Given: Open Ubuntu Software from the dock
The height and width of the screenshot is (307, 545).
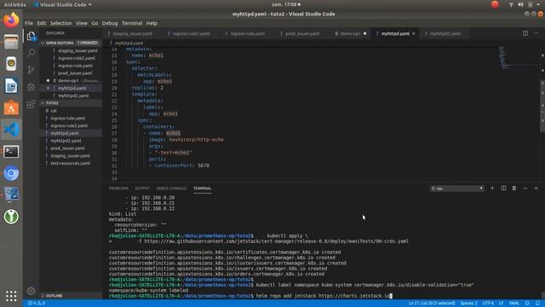Looking at the screenshot, I should coord(11,107).
